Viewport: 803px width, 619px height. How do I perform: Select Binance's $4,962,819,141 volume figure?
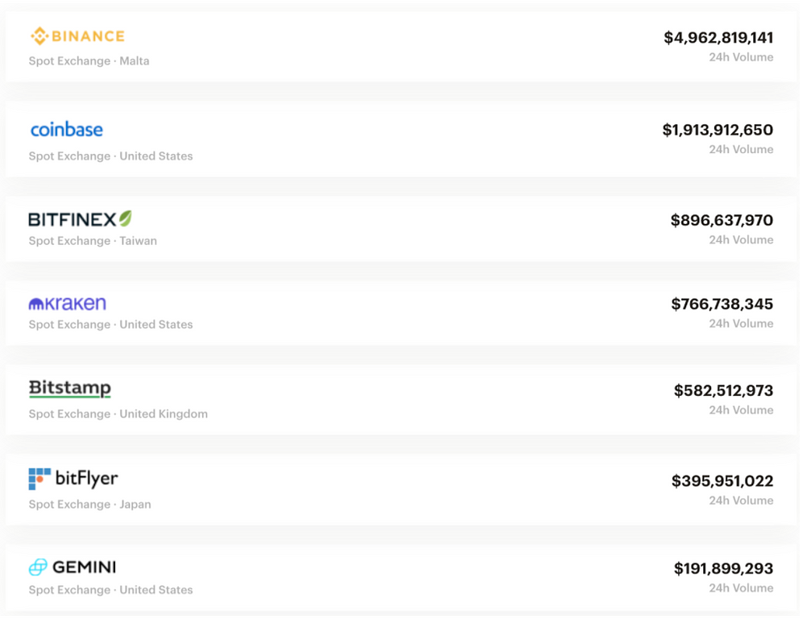click(x=718, y=38)
